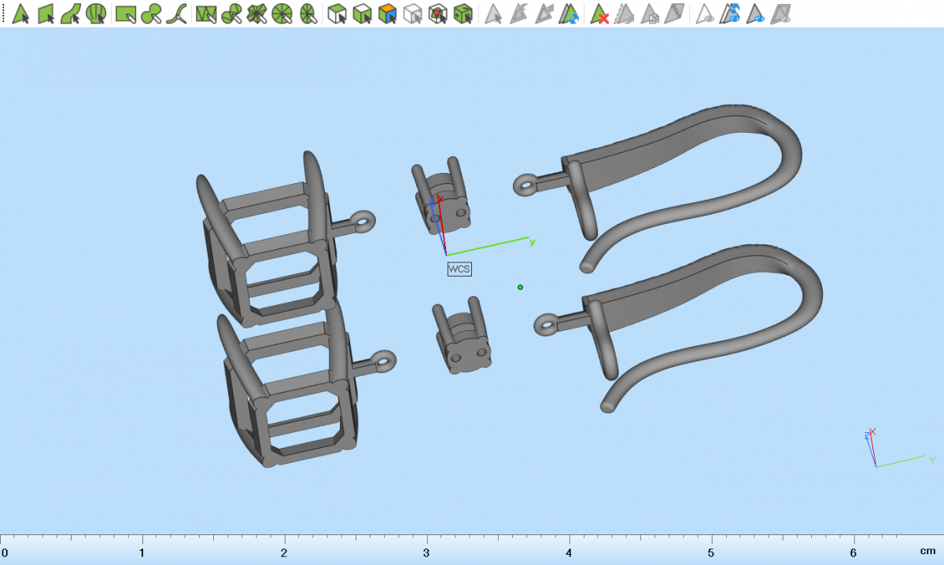Screen dimensions: 944x565
Task: Click the faded grey wireframe cube icon
Action: click(412, 13)
